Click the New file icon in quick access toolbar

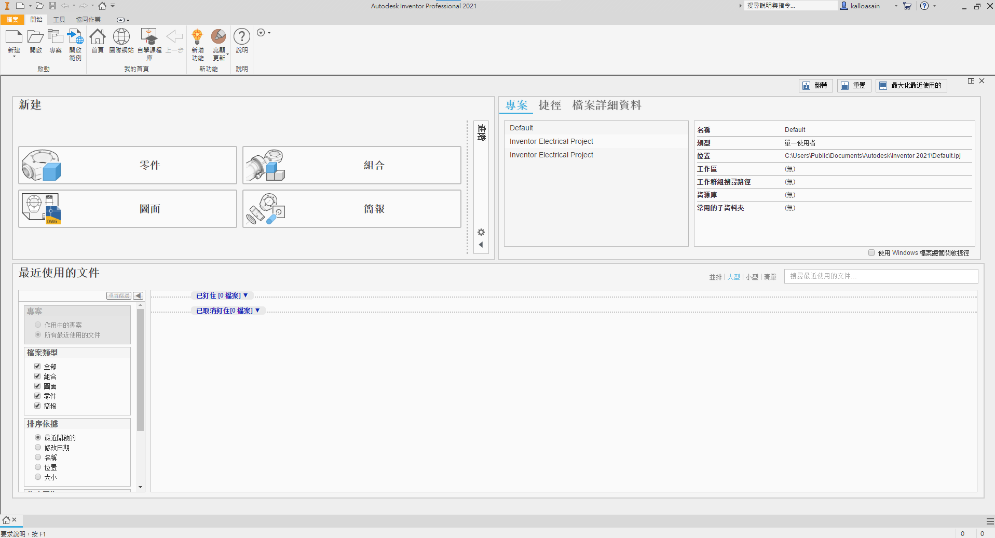[x=20, y=6]
